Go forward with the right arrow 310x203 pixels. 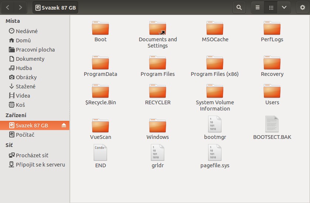pos(20,7)
